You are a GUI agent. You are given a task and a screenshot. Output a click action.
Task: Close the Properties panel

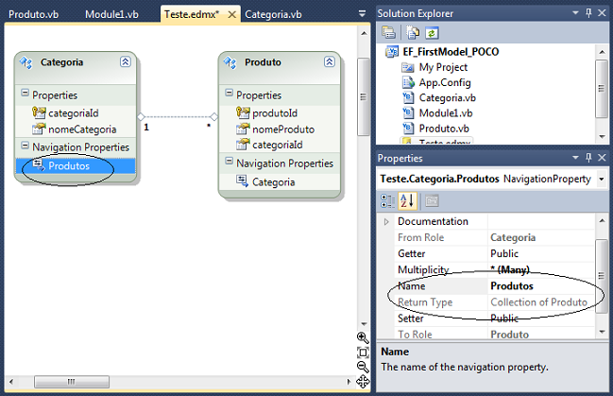click(602, 158)
